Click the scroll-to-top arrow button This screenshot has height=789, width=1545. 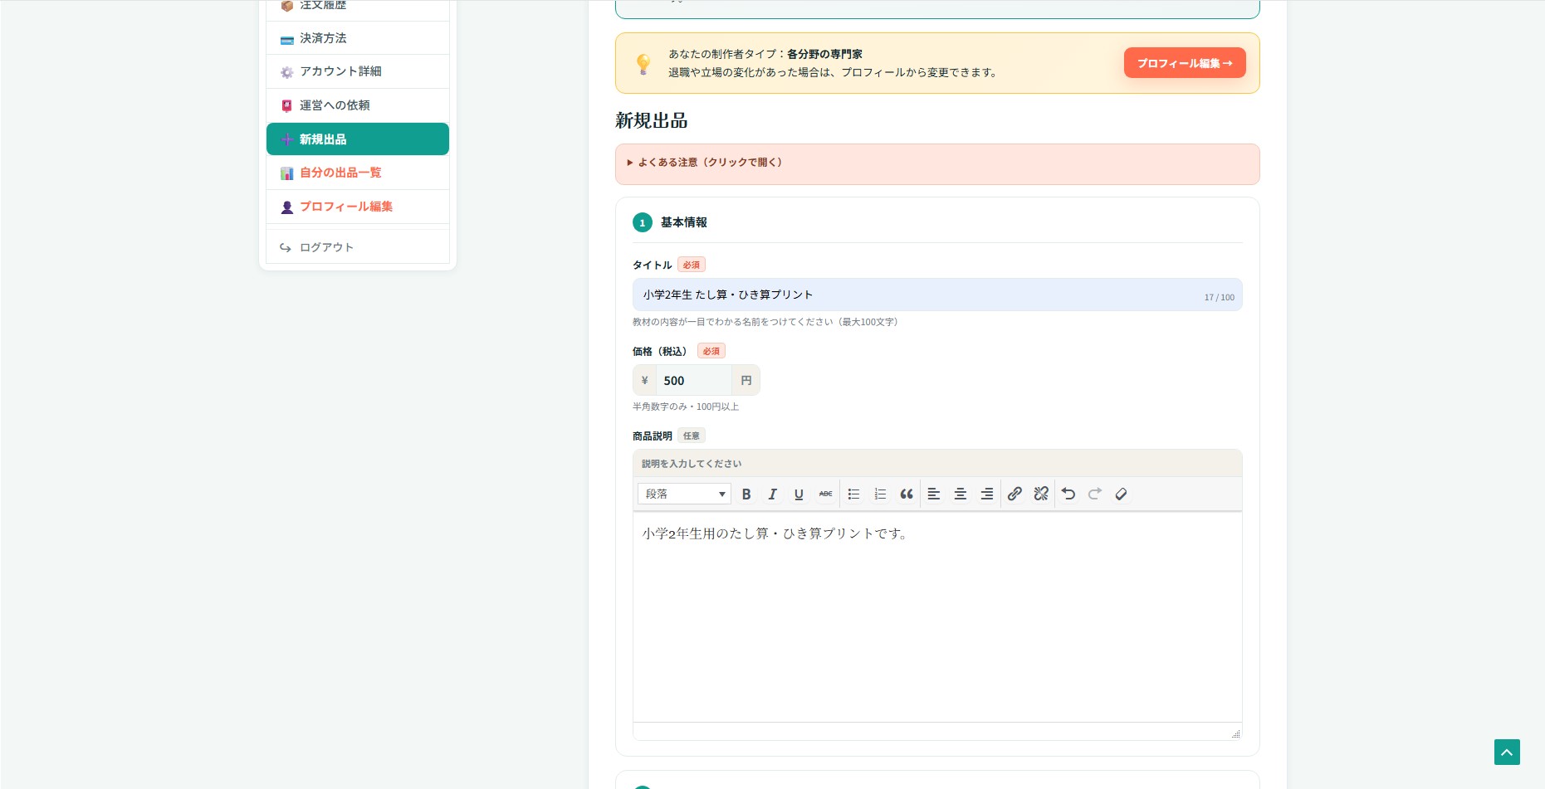click(x=1507, y=752)
